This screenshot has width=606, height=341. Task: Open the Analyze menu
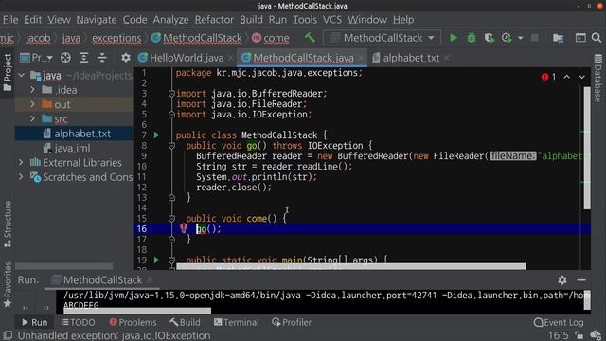[x=170, y=19]
